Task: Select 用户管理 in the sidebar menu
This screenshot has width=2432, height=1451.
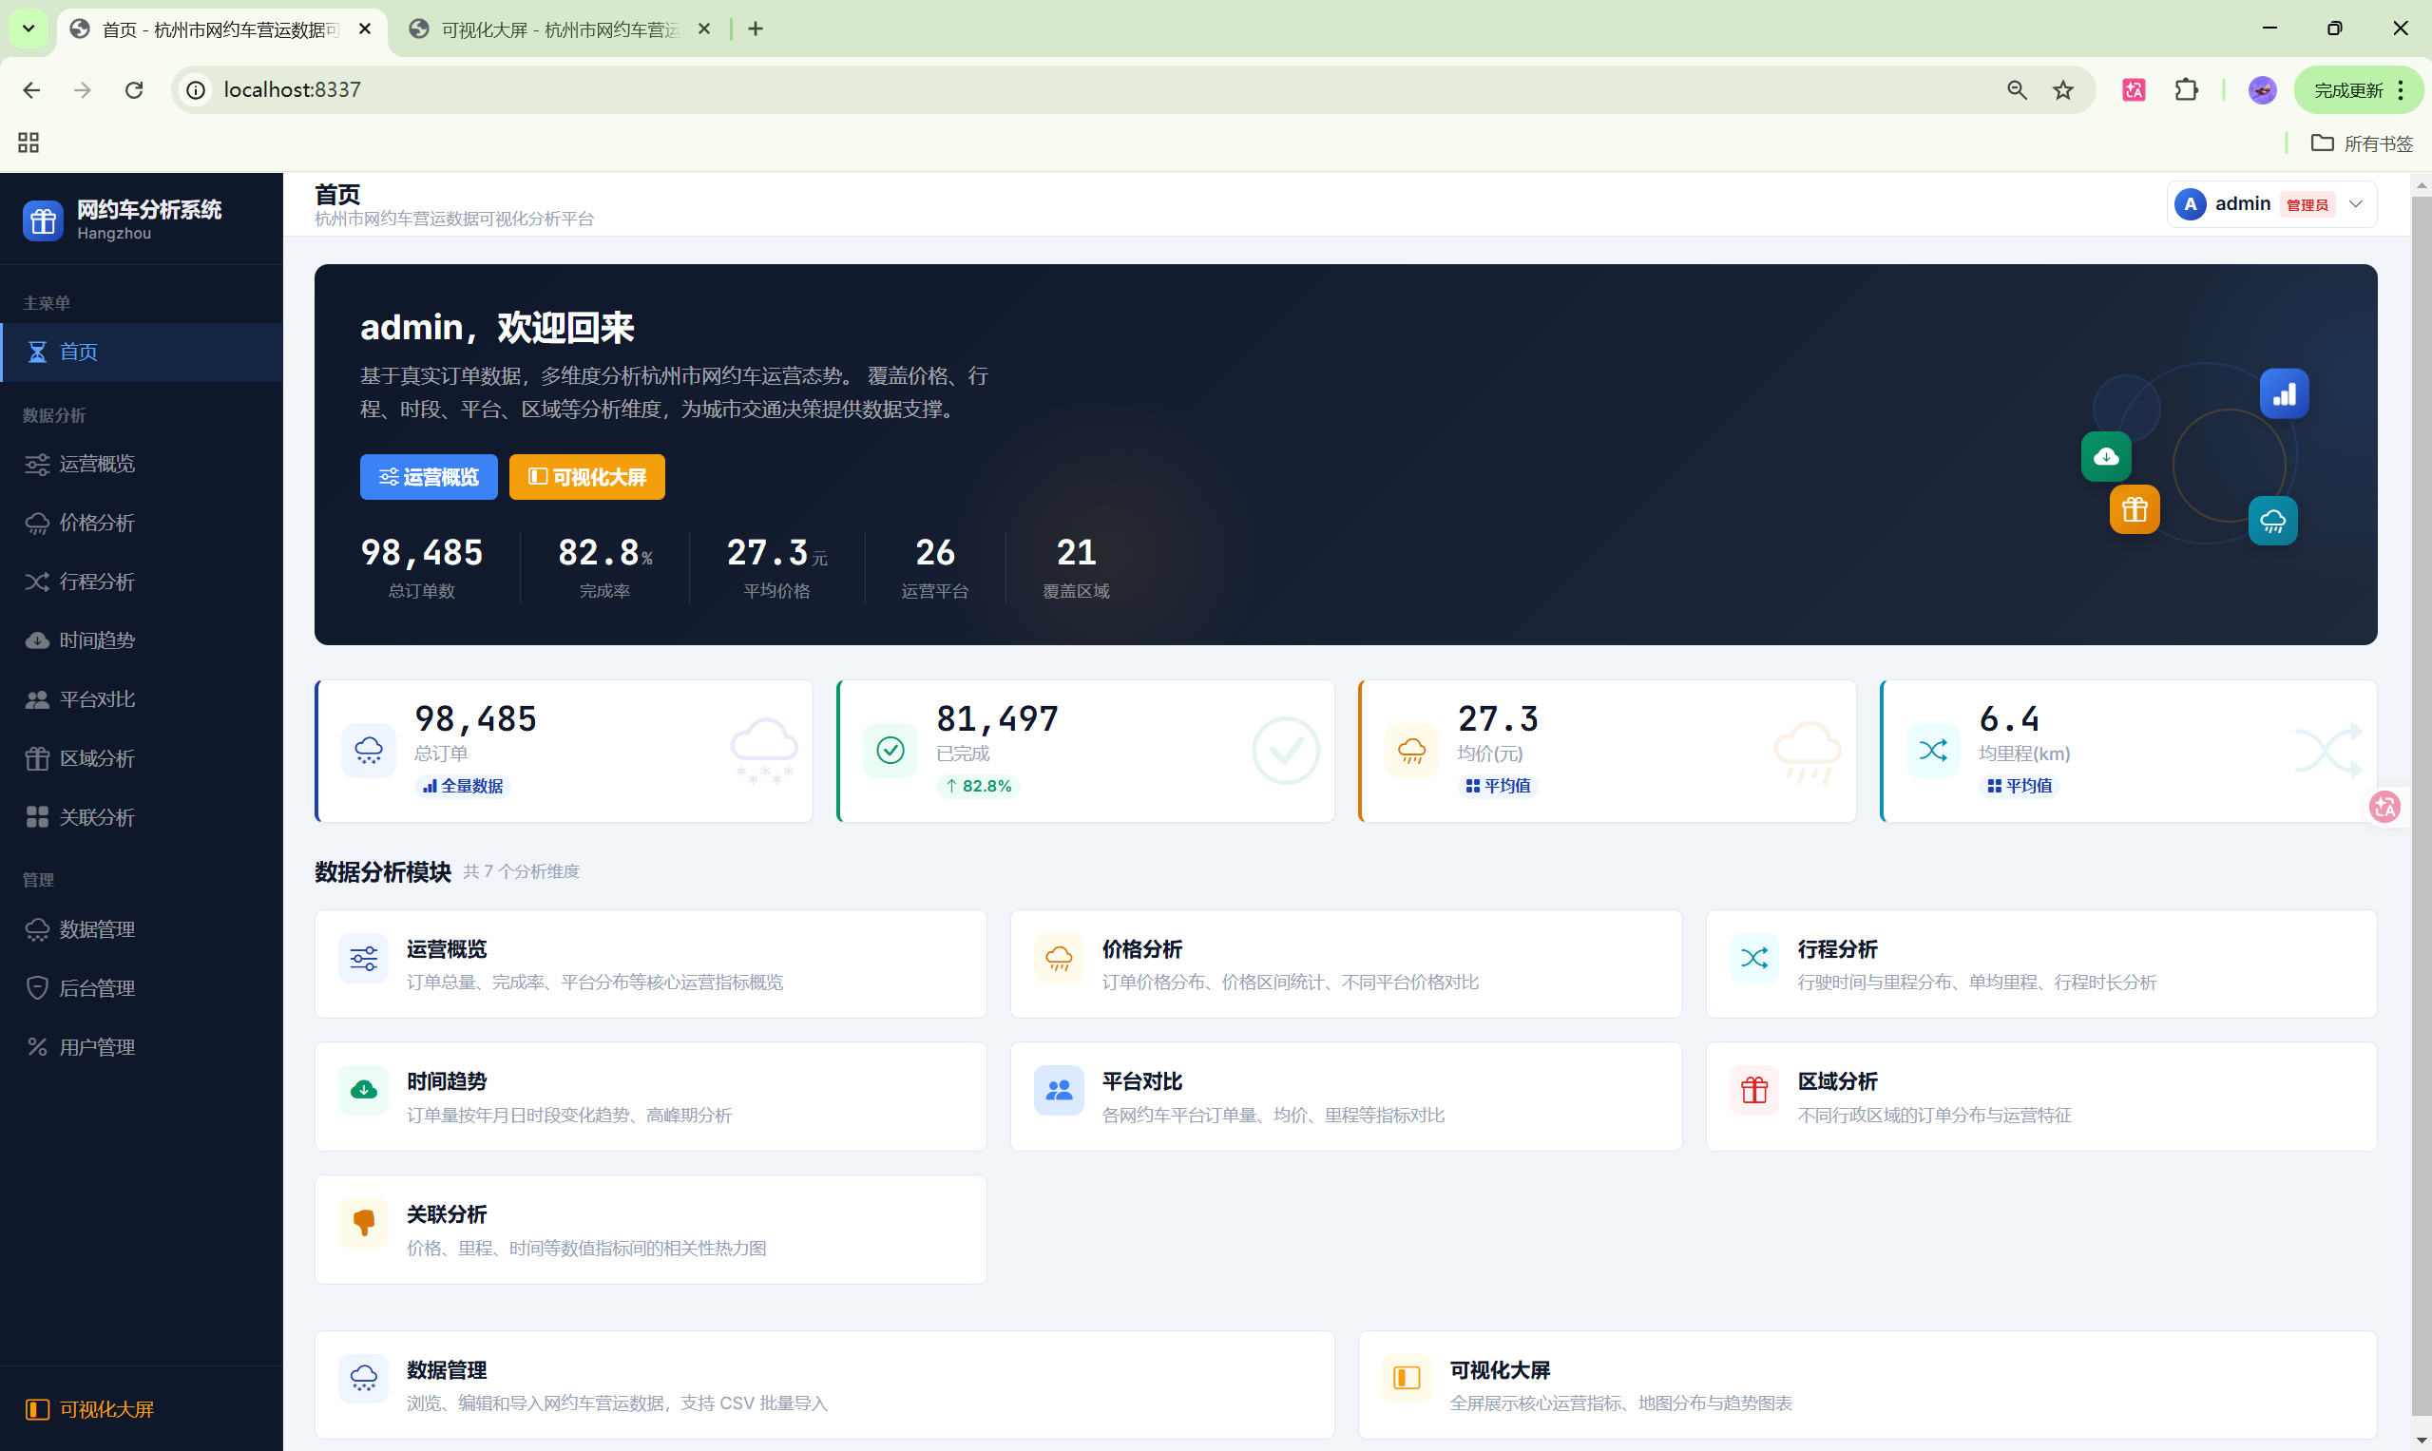Action: (x=98, y=1046)
